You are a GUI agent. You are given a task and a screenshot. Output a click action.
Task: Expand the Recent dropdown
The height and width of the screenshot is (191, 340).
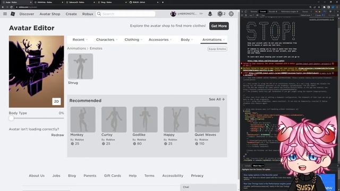80,40
